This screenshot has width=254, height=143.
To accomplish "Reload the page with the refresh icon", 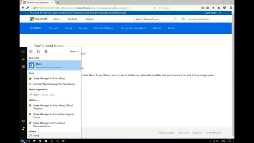I will pyautogui.click(x=154, y=8).
